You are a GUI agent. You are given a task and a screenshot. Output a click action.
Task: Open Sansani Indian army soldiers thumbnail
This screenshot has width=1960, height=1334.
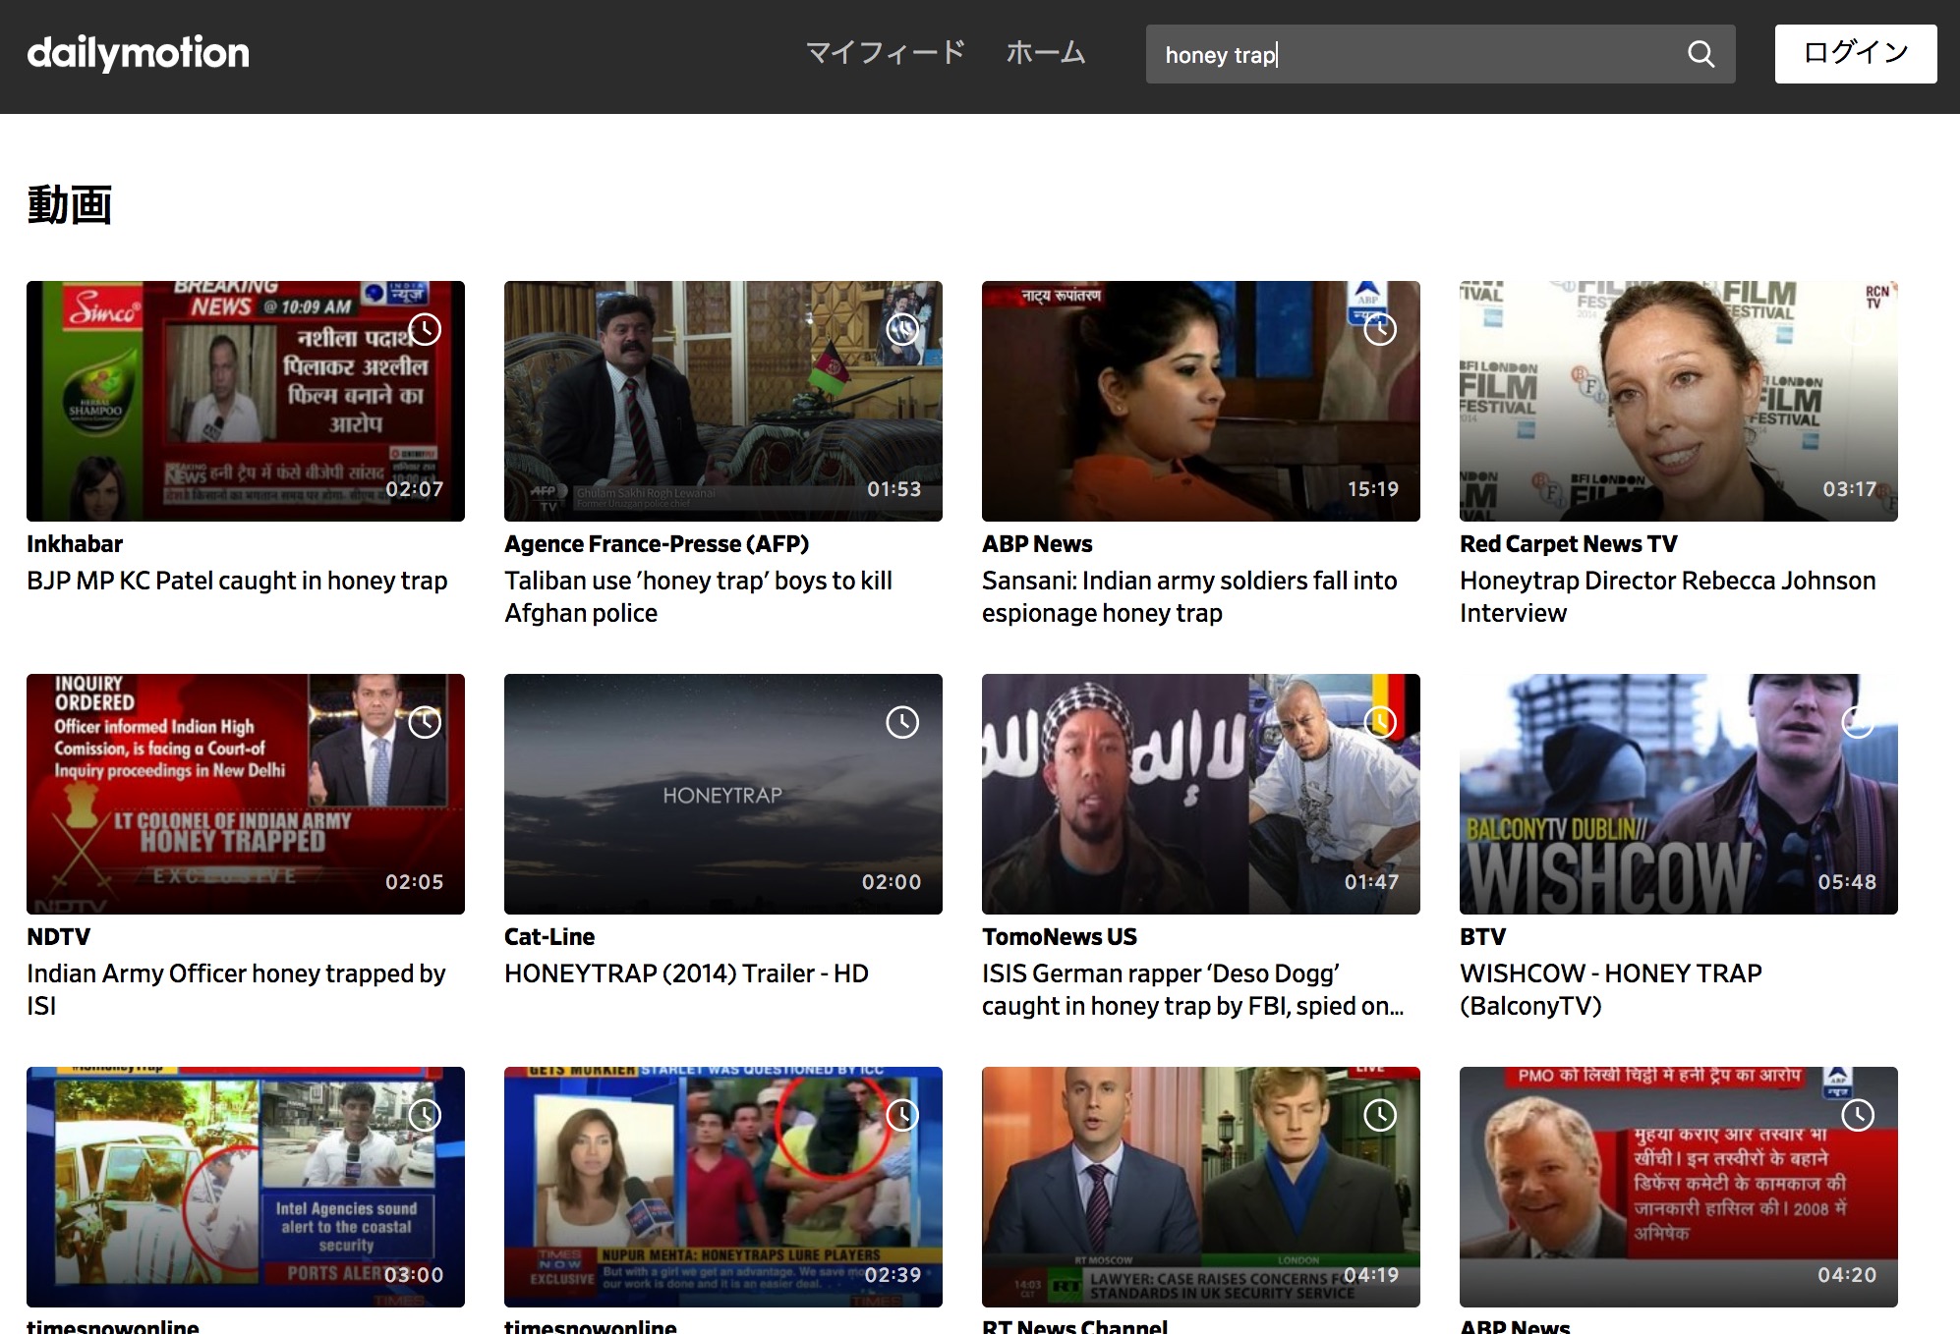[x=1201, y=401]
